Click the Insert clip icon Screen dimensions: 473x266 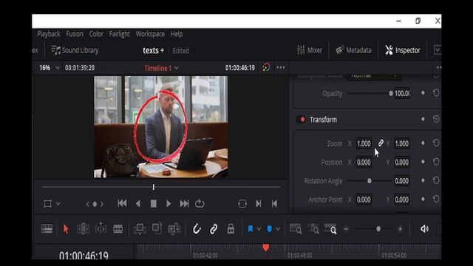140,229
